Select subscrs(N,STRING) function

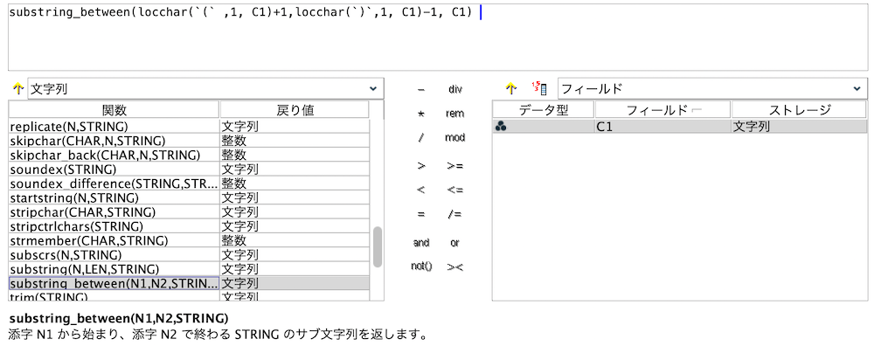pos(114,255)
